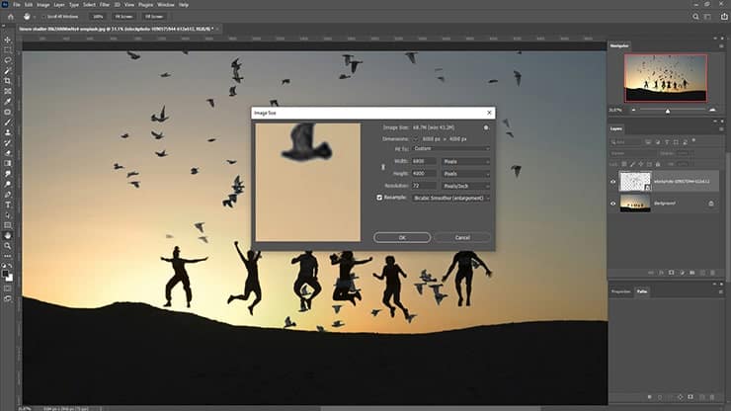Select the Zoom tool
The image size is (731, 411).
(x=8, y=246)
